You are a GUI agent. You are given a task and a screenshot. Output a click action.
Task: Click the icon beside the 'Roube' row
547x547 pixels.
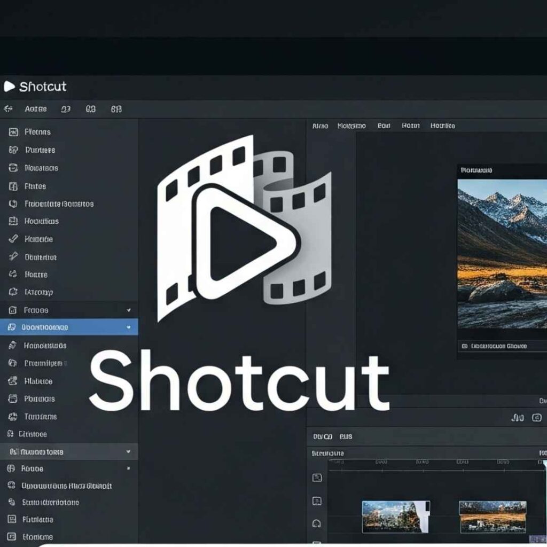[11, 468]
